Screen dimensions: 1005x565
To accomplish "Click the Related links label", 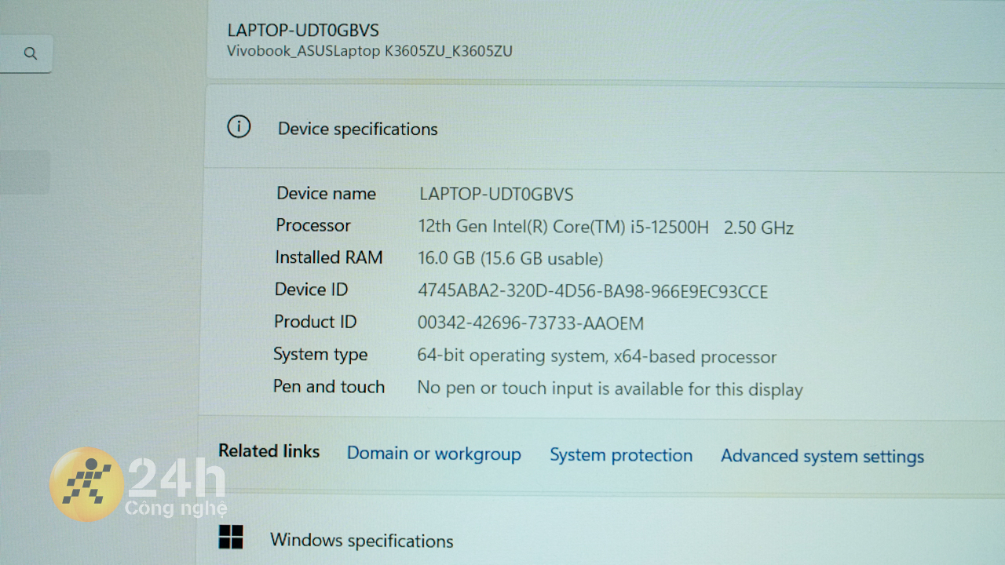I will [269, 451].
